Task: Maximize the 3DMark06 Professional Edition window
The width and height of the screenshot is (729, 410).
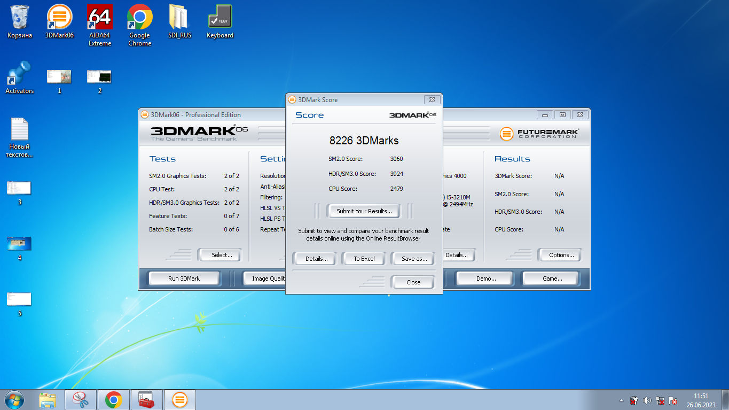Action: (562, 114)
